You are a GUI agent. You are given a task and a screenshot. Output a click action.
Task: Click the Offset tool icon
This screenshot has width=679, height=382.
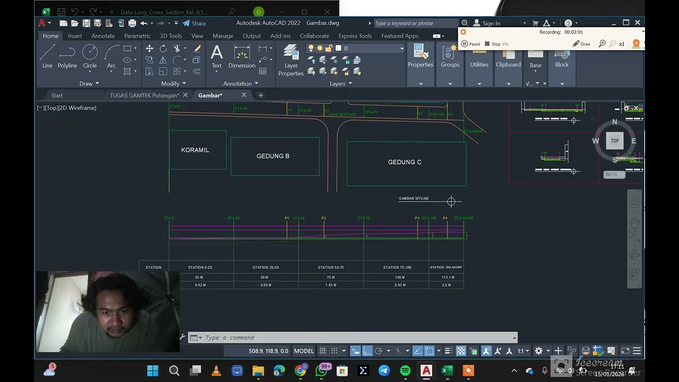[x=197, y=72]
